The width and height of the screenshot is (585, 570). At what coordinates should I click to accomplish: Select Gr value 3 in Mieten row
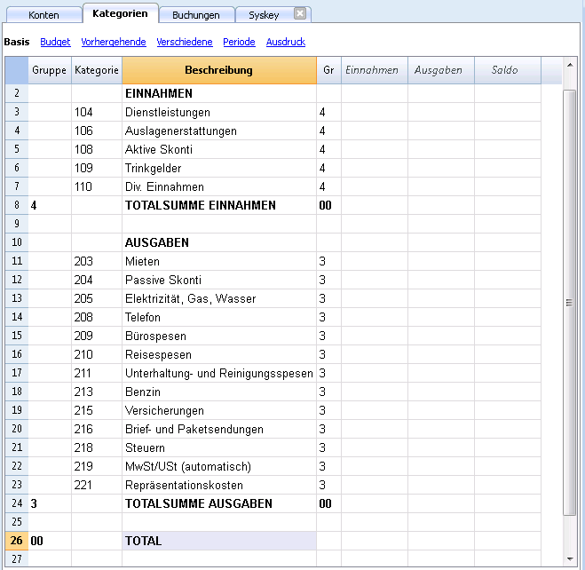(x=328, y=261)
